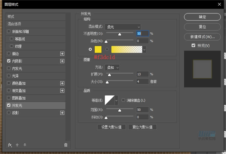Disable the 外发光 effect checkbox
This screenshot has width=226, height=154.
[x=8, y=105]
